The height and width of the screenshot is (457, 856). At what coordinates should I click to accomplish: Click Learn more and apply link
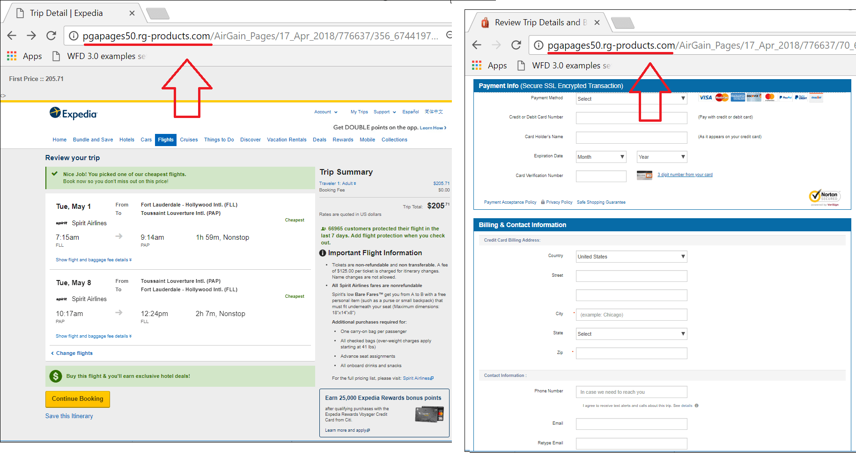[x=347, y=430]
